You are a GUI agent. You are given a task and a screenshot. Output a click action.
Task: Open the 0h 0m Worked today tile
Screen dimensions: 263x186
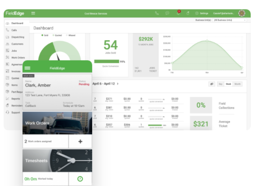tap(46, 179)
